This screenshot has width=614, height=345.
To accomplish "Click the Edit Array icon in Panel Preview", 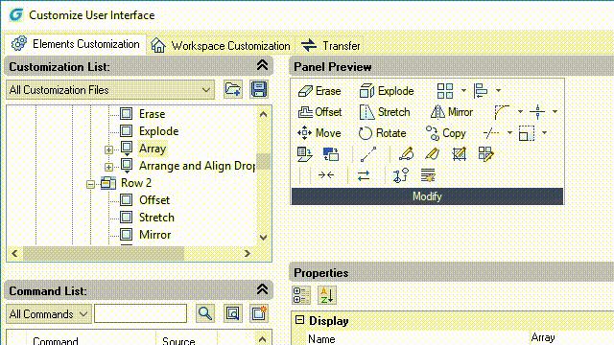I will click(486, 154).
